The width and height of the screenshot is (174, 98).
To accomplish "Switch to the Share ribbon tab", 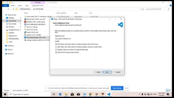I will click(x=20, y=5).
